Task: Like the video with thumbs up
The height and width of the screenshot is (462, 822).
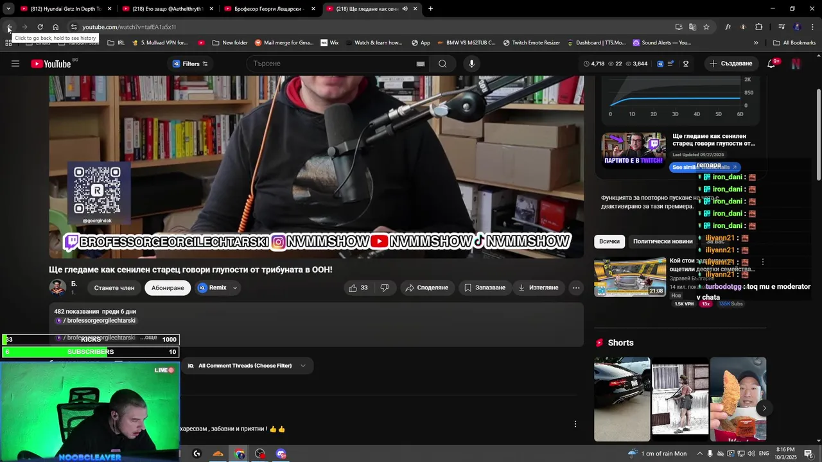Action: click(358, 287)
